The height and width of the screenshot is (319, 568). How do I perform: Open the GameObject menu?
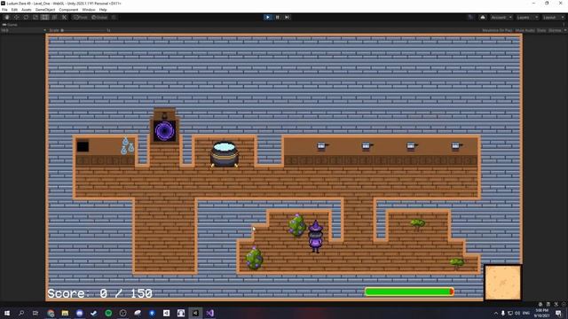click(x=45, y=10)
